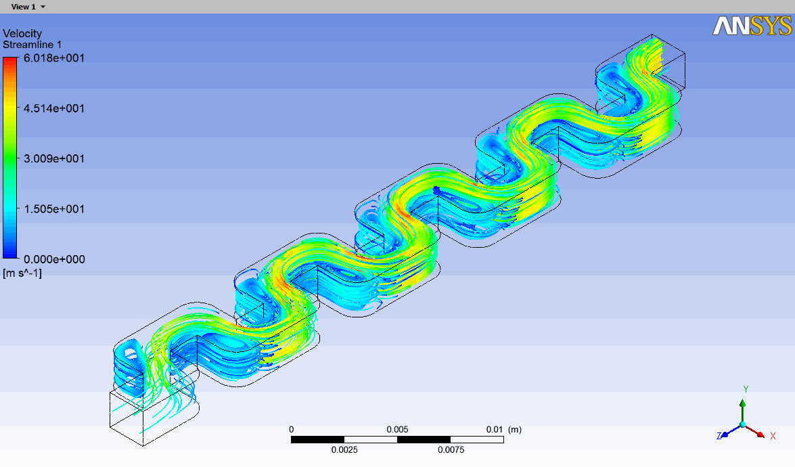Select the cyan center sphere of the axis triad
The width and height of the screenshot is (795, 467).
(744, 424)
